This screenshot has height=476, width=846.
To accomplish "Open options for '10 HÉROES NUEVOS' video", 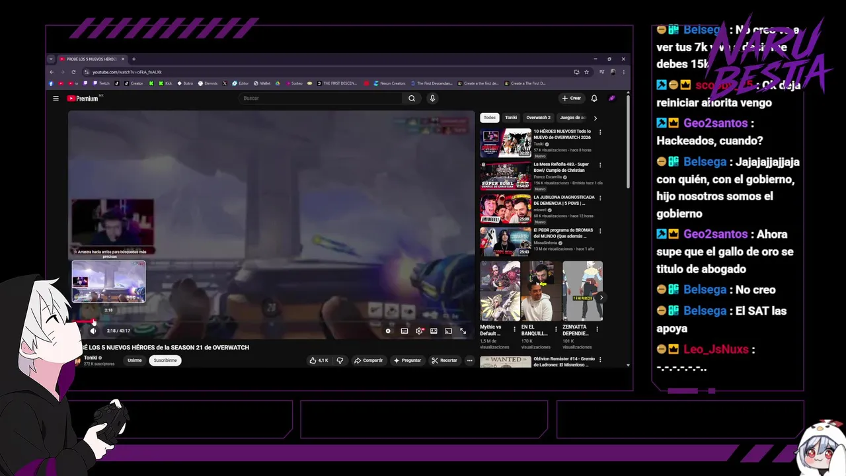I will click(x=600, y=132).
